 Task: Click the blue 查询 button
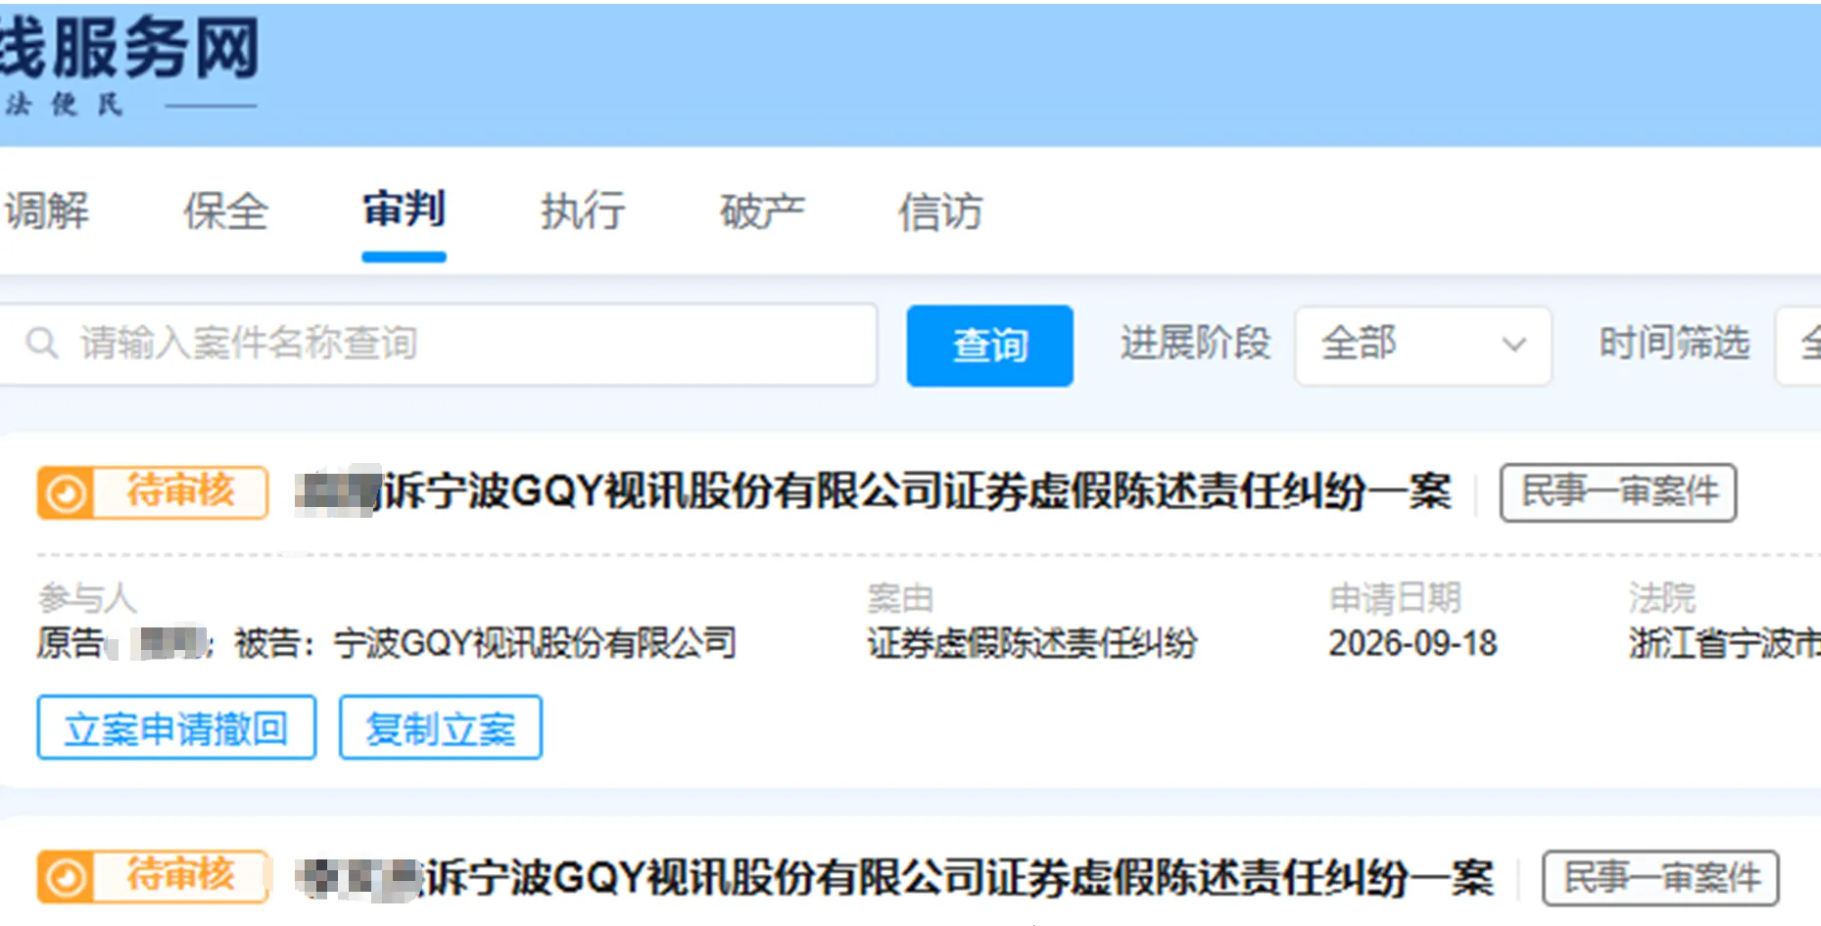coord(989,346)
